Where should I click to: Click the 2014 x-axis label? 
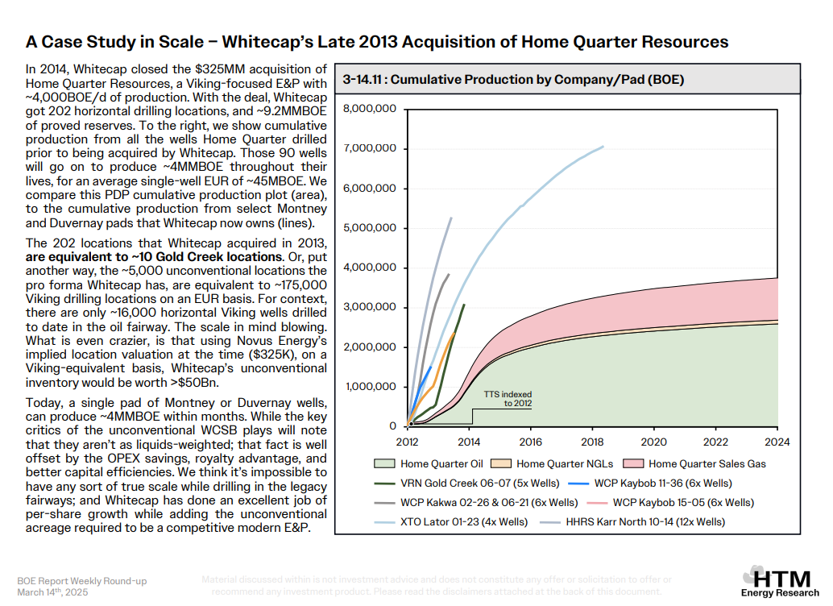469,442
